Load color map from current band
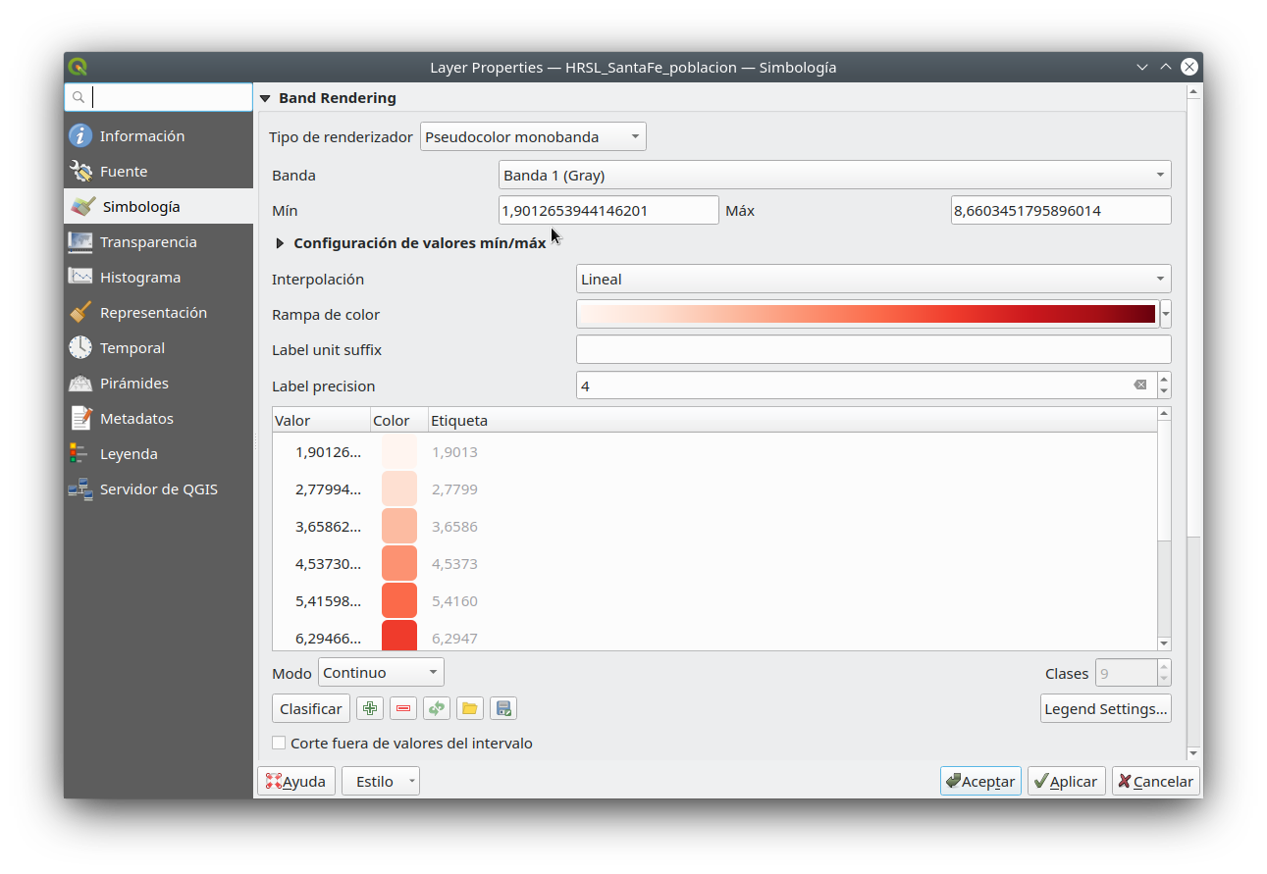 [437, 708]
